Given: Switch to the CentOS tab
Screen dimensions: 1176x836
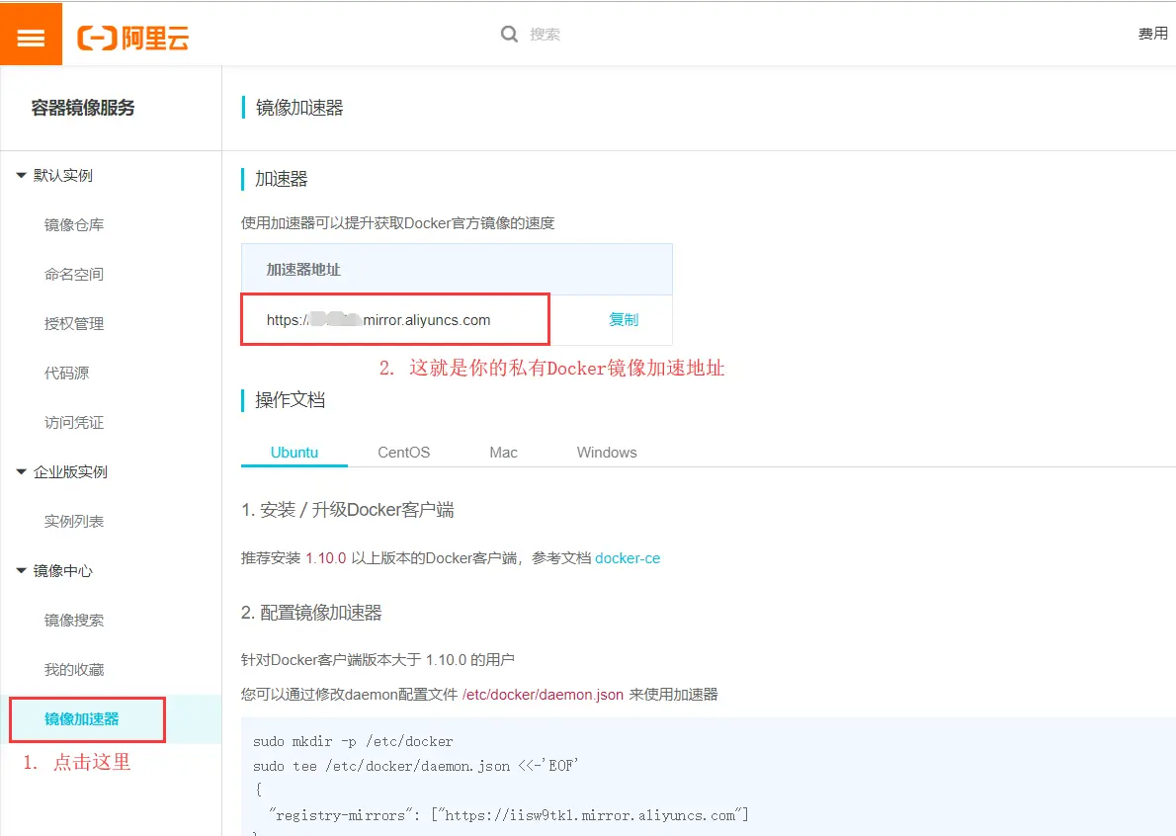Looking at the screenshot, I should tap(402, 452).
